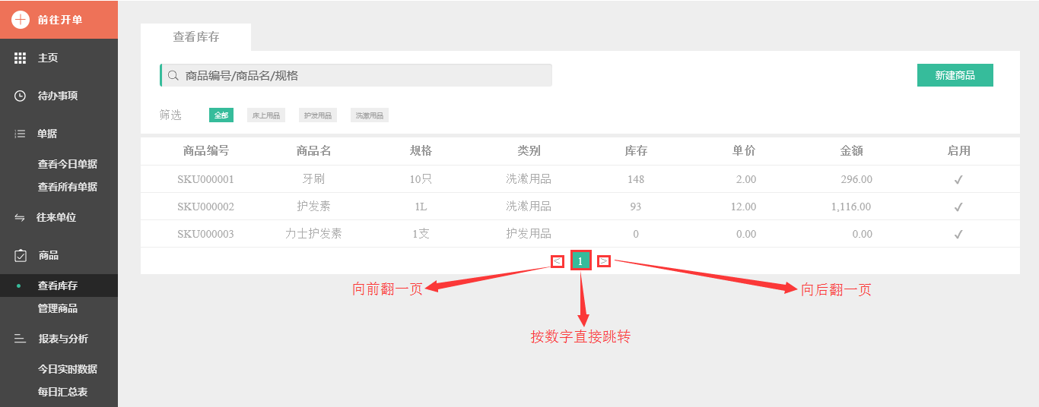Click the 往来单位 arrows icon
This screenshot has height=407, width=1039.
pos(20,218)
